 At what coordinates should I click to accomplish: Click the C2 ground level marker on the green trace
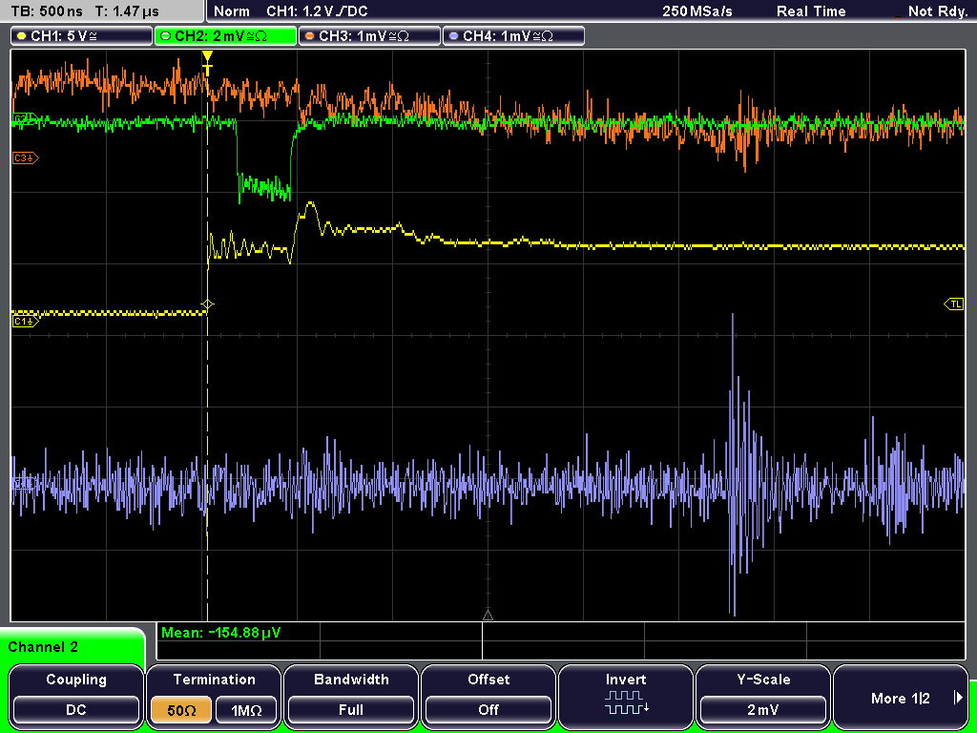point(26,119)
